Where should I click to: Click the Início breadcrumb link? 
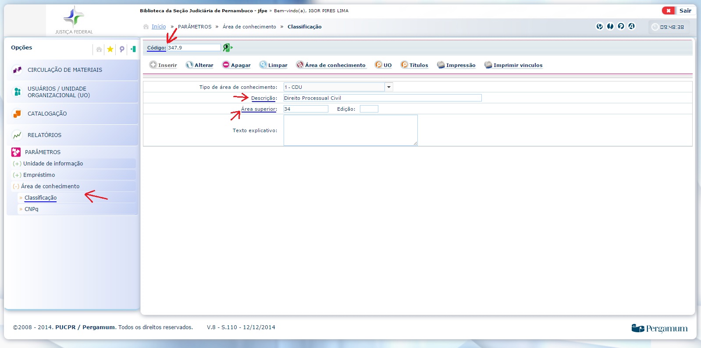158,27
